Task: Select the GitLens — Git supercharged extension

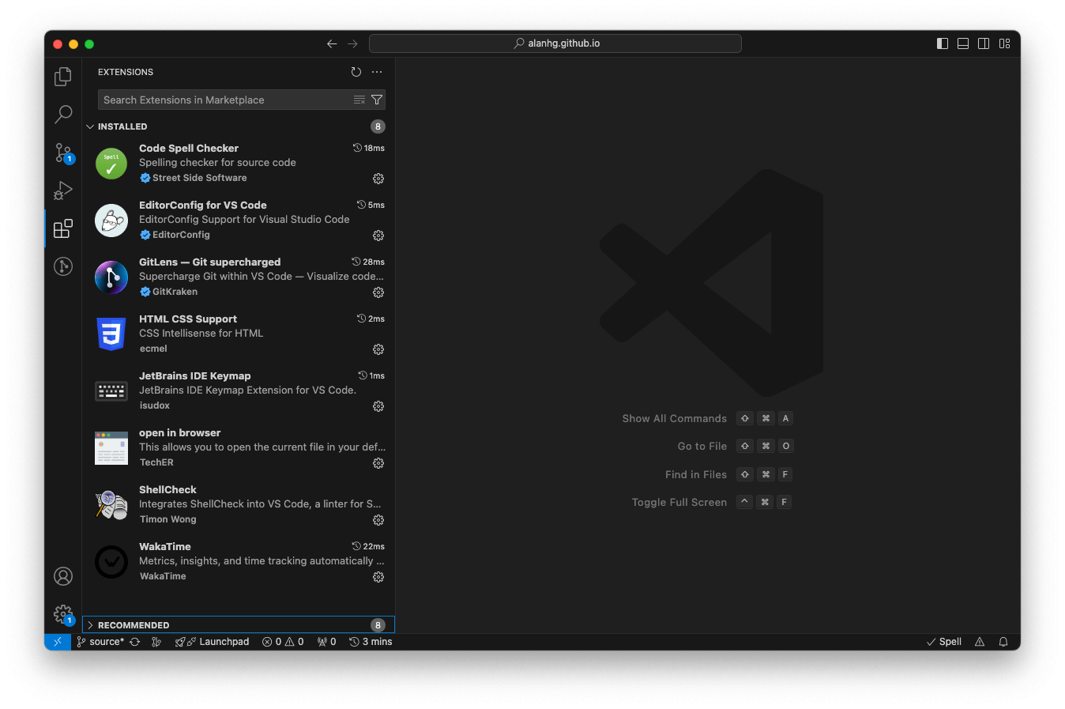Action: (x=239, y=277)
